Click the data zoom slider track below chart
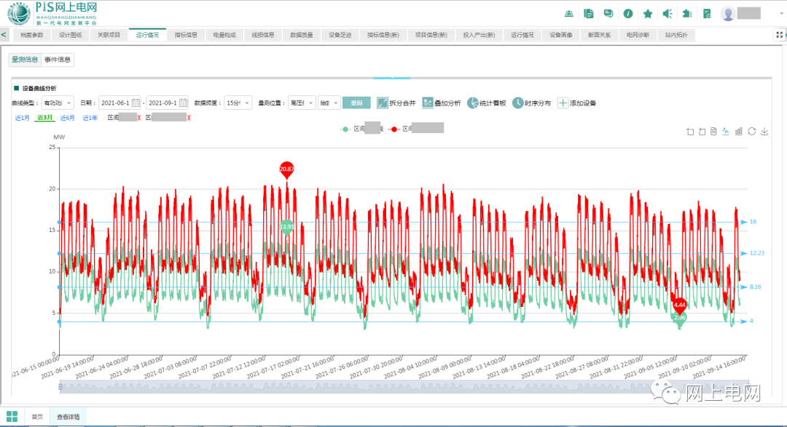 (404, 386)
